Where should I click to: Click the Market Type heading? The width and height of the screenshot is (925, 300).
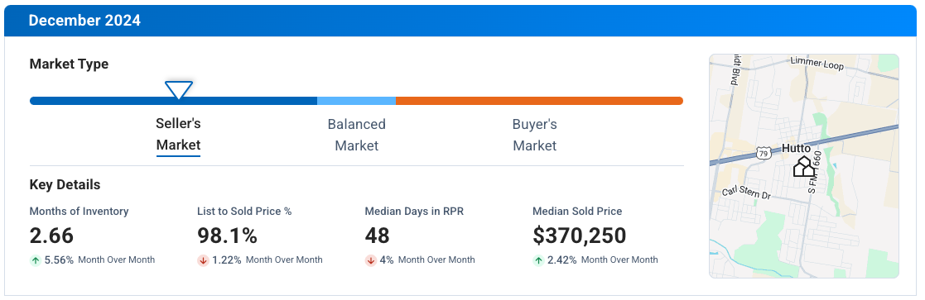pyautogui.click(x=69, y=64)
